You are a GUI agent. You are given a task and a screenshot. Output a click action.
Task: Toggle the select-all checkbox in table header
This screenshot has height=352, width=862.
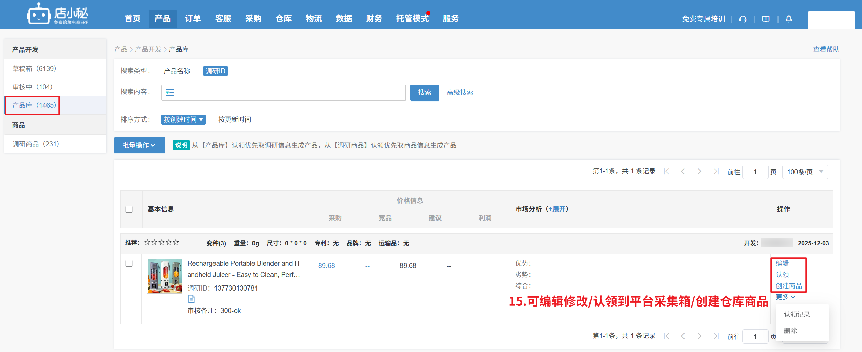[129, 209]
